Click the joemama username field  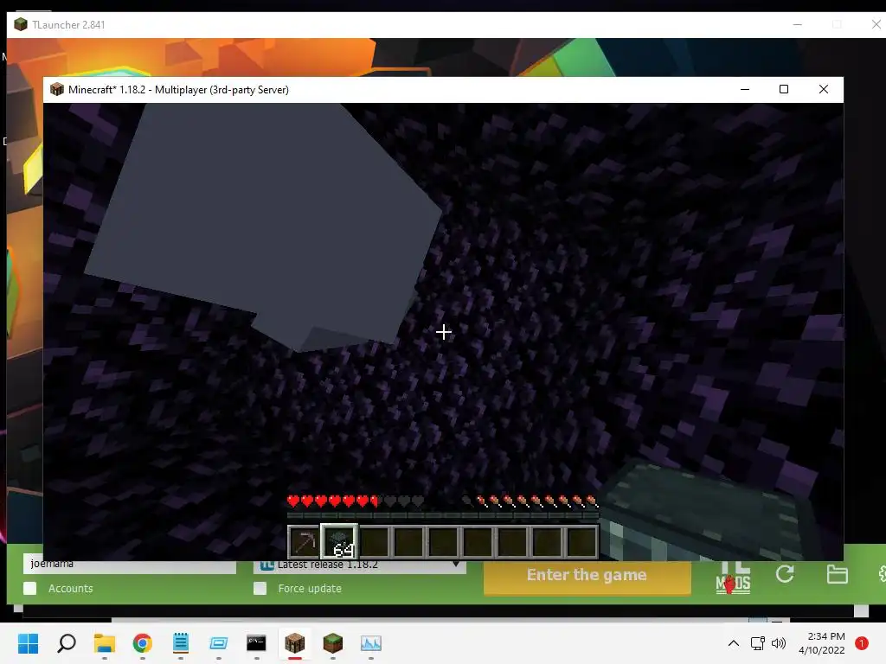tap(130, 566)
